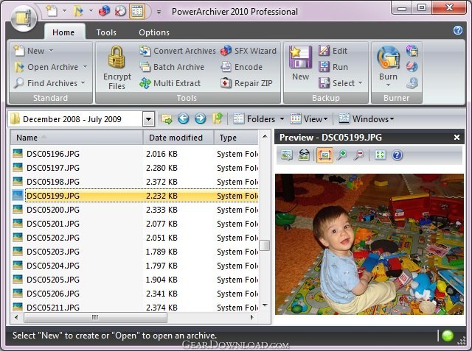Open the PowerArchiver application orb menu

click(x=24, y=18)
